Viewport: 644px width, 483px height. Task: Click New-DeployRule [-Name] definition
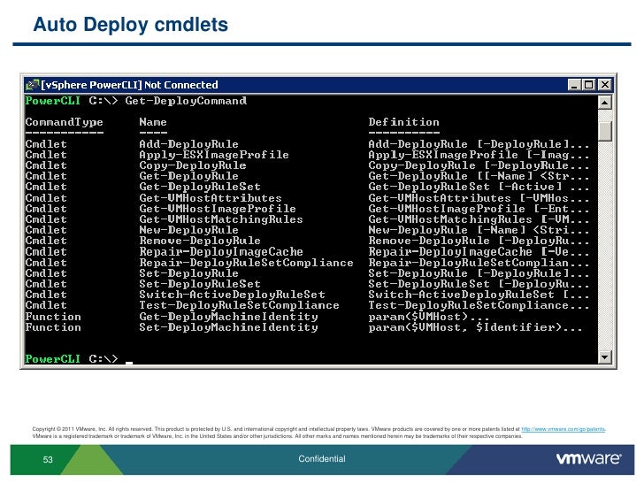(479, 230)
